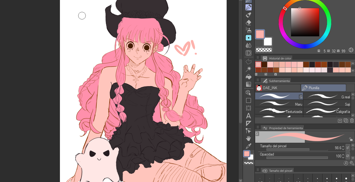Open Tamaño del pincel dynamics settings button
The image size is (355, 182).
click(x=348, y=148)
